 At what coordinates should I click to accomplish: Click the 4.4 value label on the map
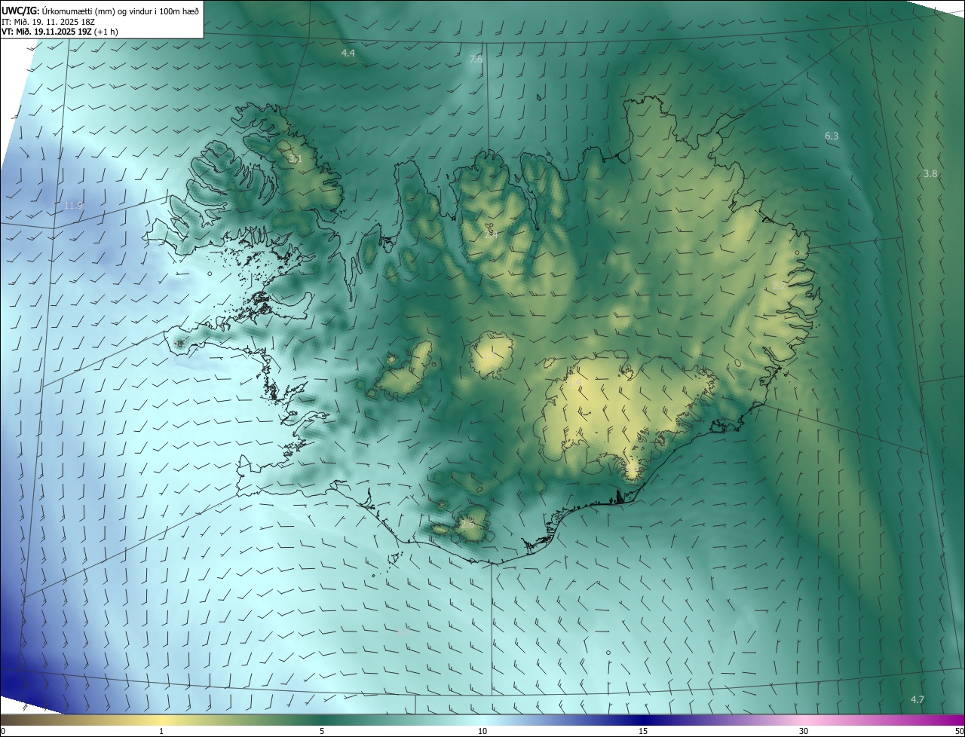pyautogui.click(x=348, y=53)
